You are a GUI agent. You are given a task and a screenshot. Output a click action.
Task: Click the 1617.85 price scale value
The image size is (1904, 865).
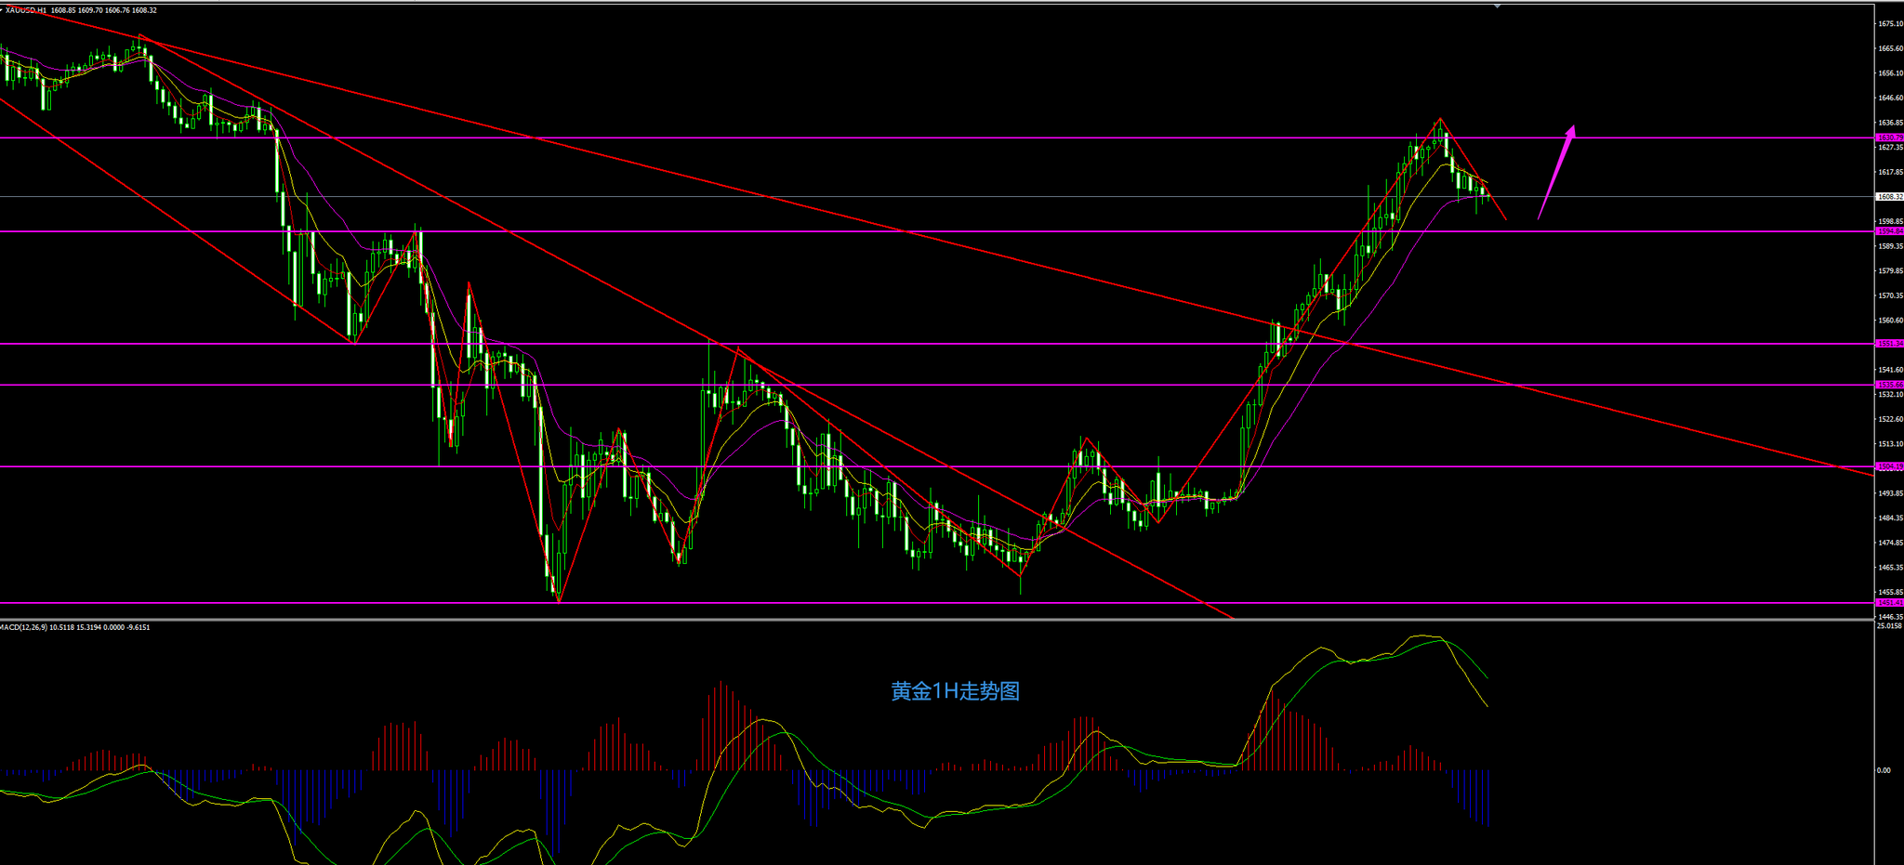coord(1890,172)
